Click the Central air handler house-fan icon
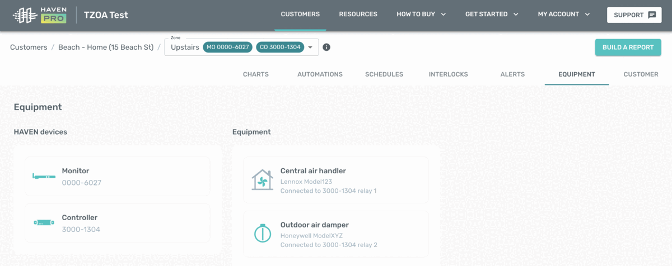This screenshot has height=266, width=672. pyautogui.click(x=262, y=180)
